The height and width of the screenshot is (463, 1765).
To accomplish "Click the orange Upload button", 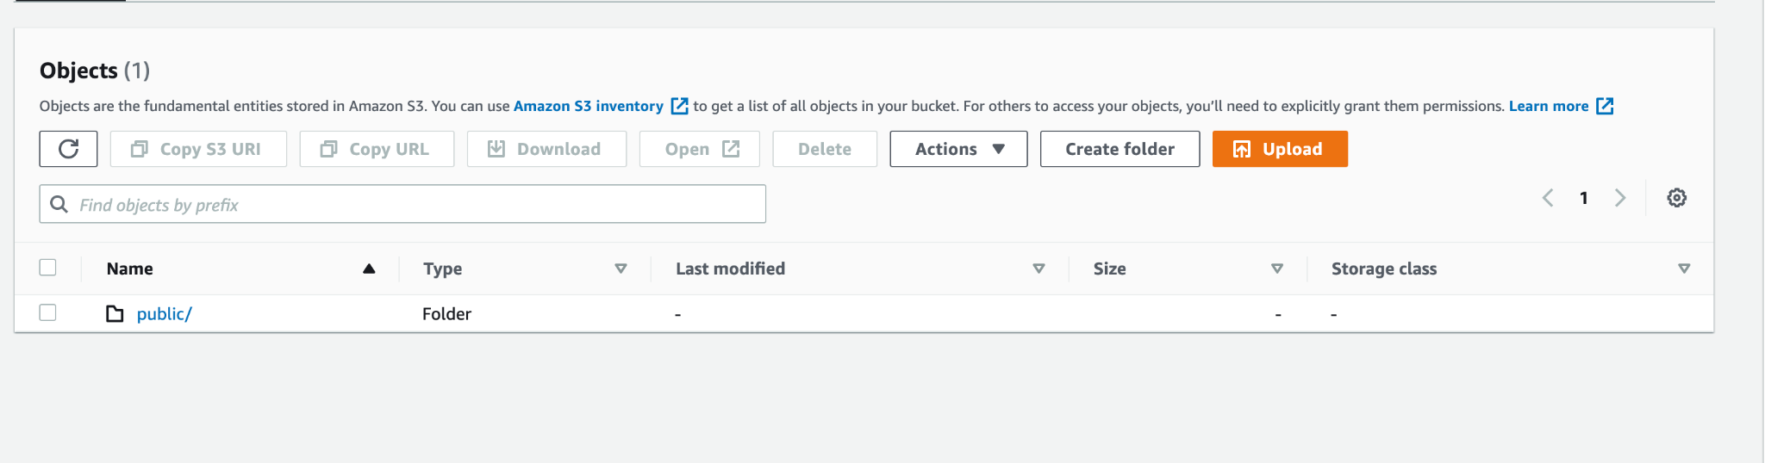I will (1280, 149).
